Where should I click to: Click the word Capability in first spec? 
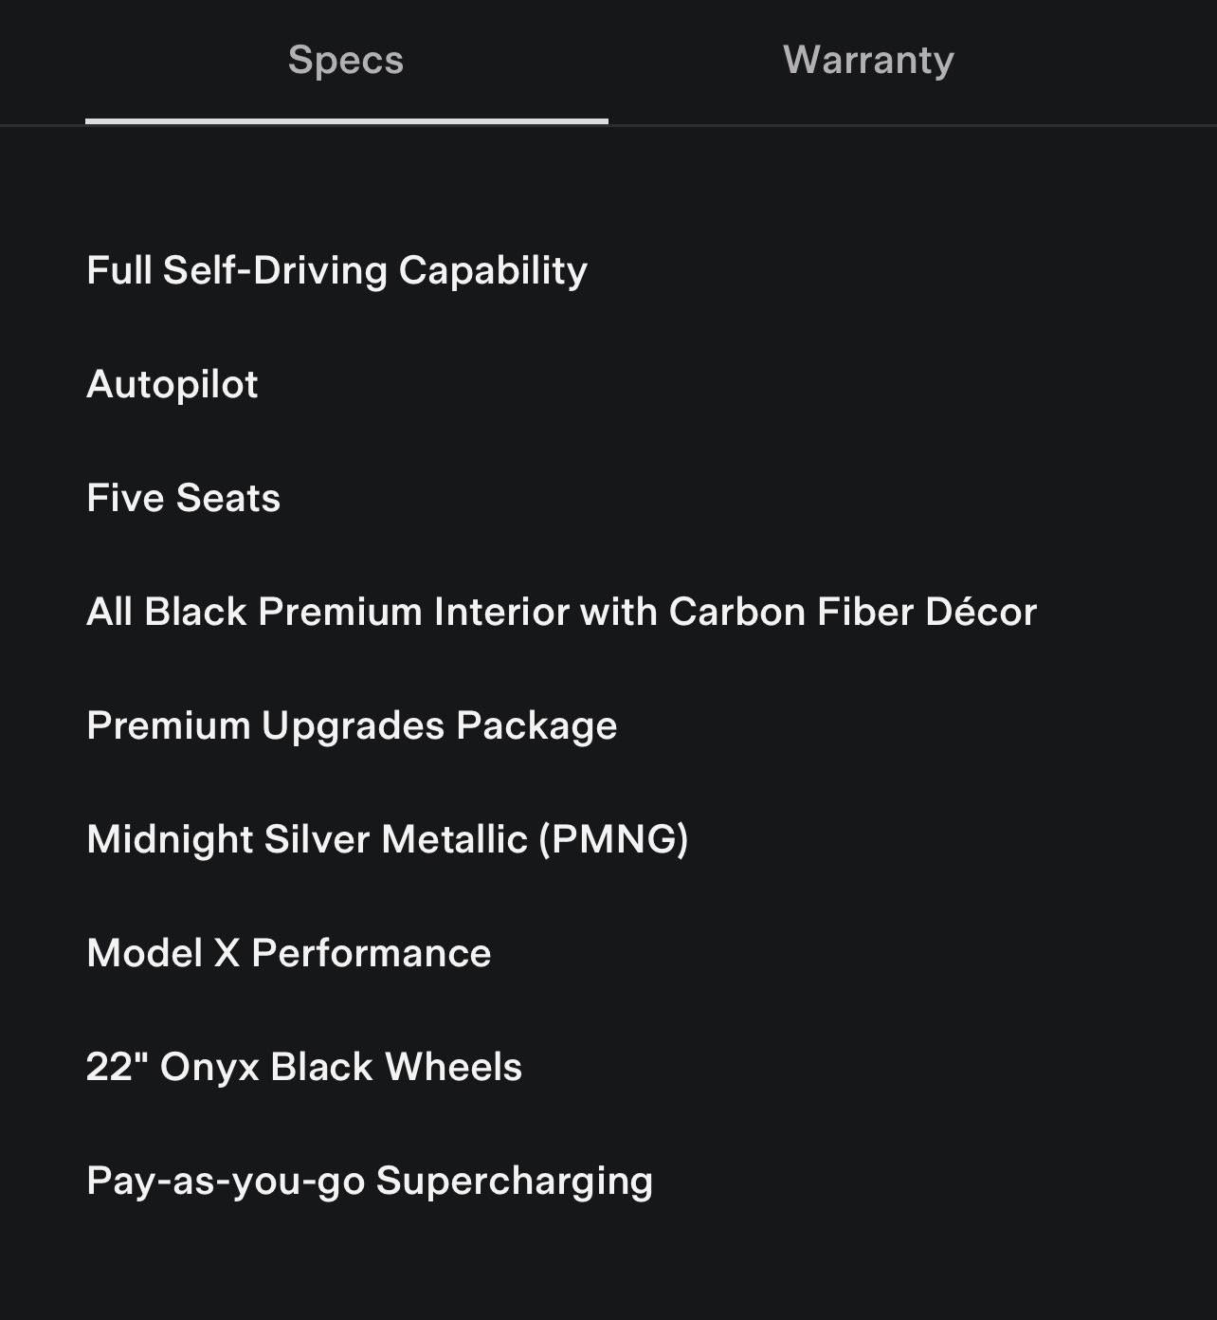[x=493, y=270]
